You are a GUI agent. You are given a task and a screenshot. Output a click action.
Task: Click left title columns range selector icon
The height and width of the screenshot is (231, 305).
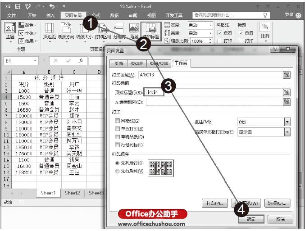pyautogui.click(x=287, y=102)
